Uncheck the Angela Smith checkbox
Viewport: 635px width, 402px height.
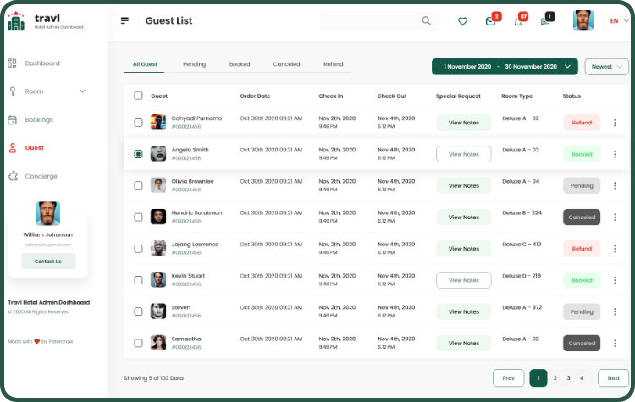click(138, 154)
